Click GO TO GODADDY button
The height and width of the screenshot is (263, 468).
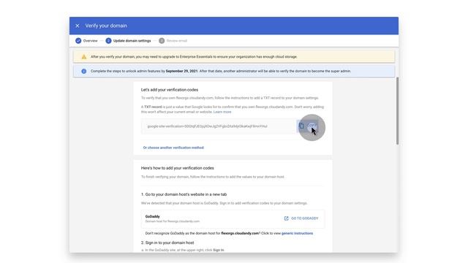tap(301, 218)
